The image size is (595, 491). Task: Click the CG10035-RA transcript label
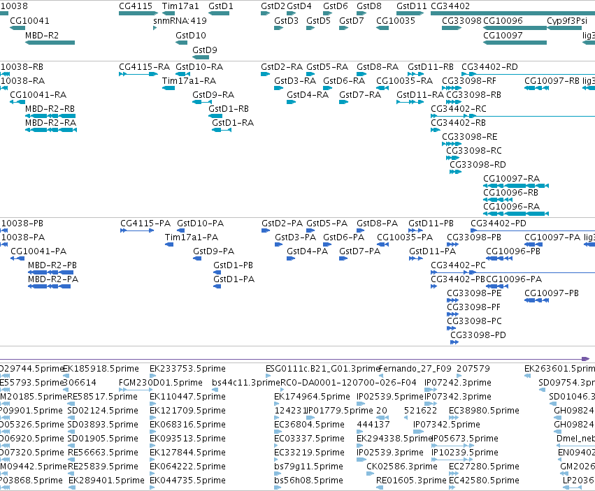[404, 81]
